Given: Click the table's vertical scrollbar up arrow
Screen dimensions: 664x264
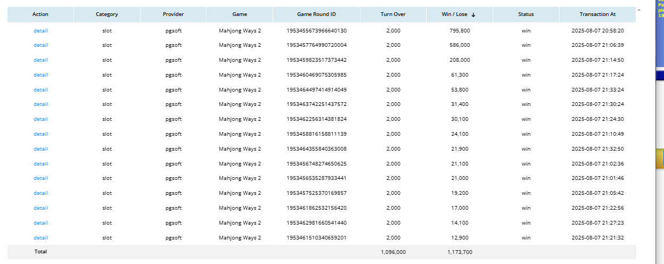Looking at the screenshot, I should 639,10.
